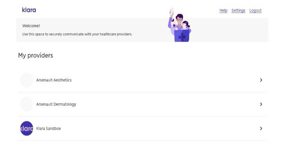This screenshot has height=165, width=287.
Task: Open the Help link
Action: [223, 11]
